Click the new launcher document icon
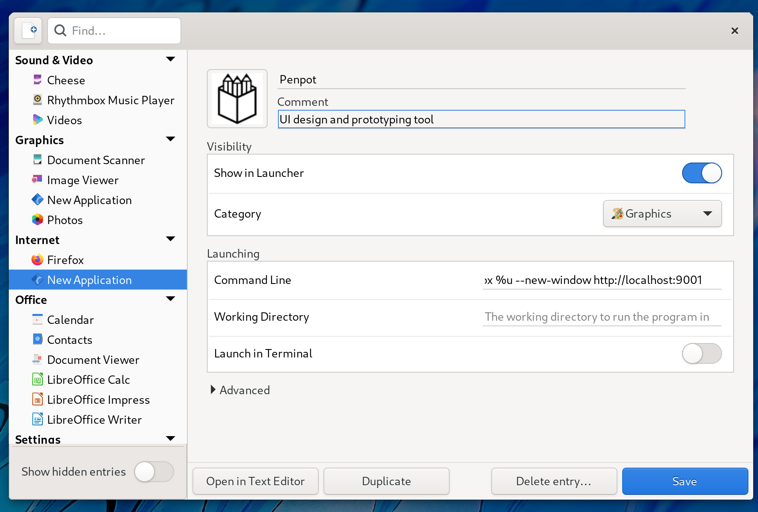Screen dimensions: 758x512 [x=28, y=31]
